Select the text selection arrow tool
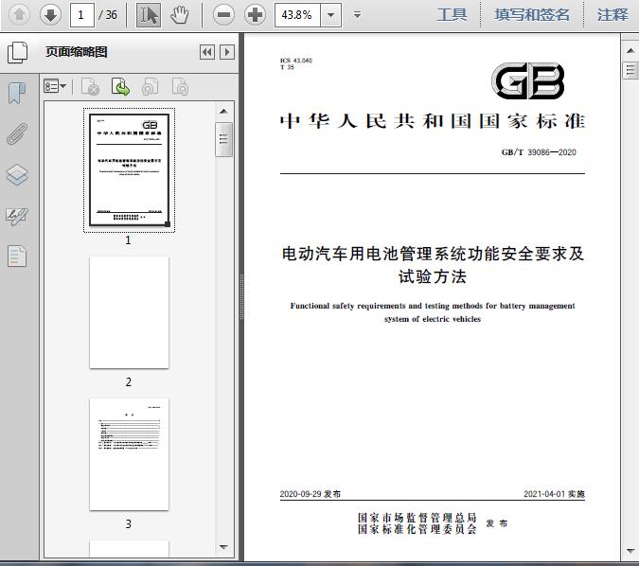 (x=149, y=14)
